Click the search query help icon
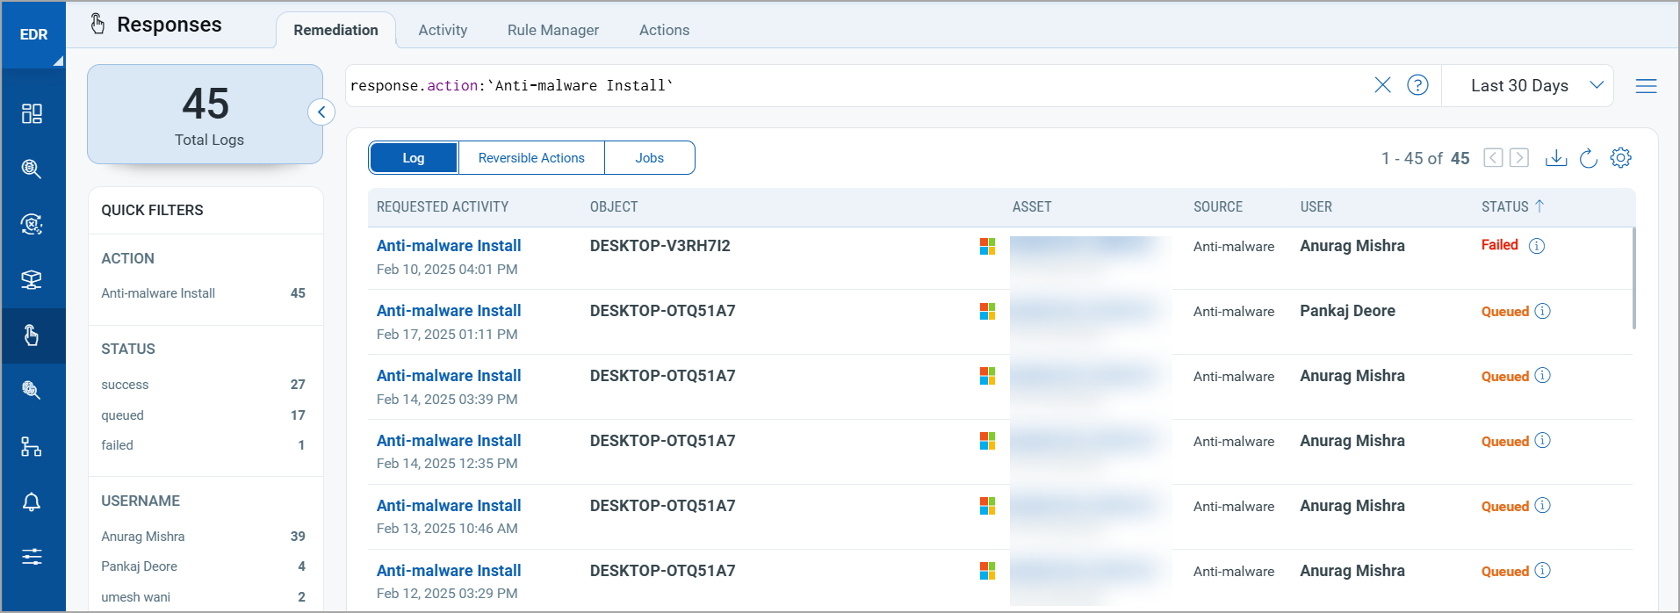This screenshot has width=1680, height=613. tap(1417, 85)
